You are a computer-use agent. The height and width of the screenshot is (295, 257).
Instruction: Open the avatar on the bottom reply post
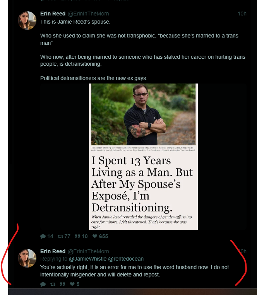27,258
